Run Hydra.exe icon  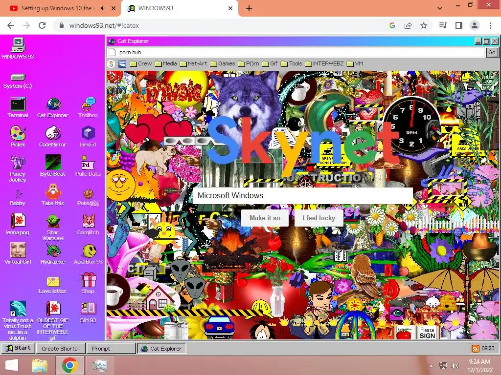coord(53,254)
